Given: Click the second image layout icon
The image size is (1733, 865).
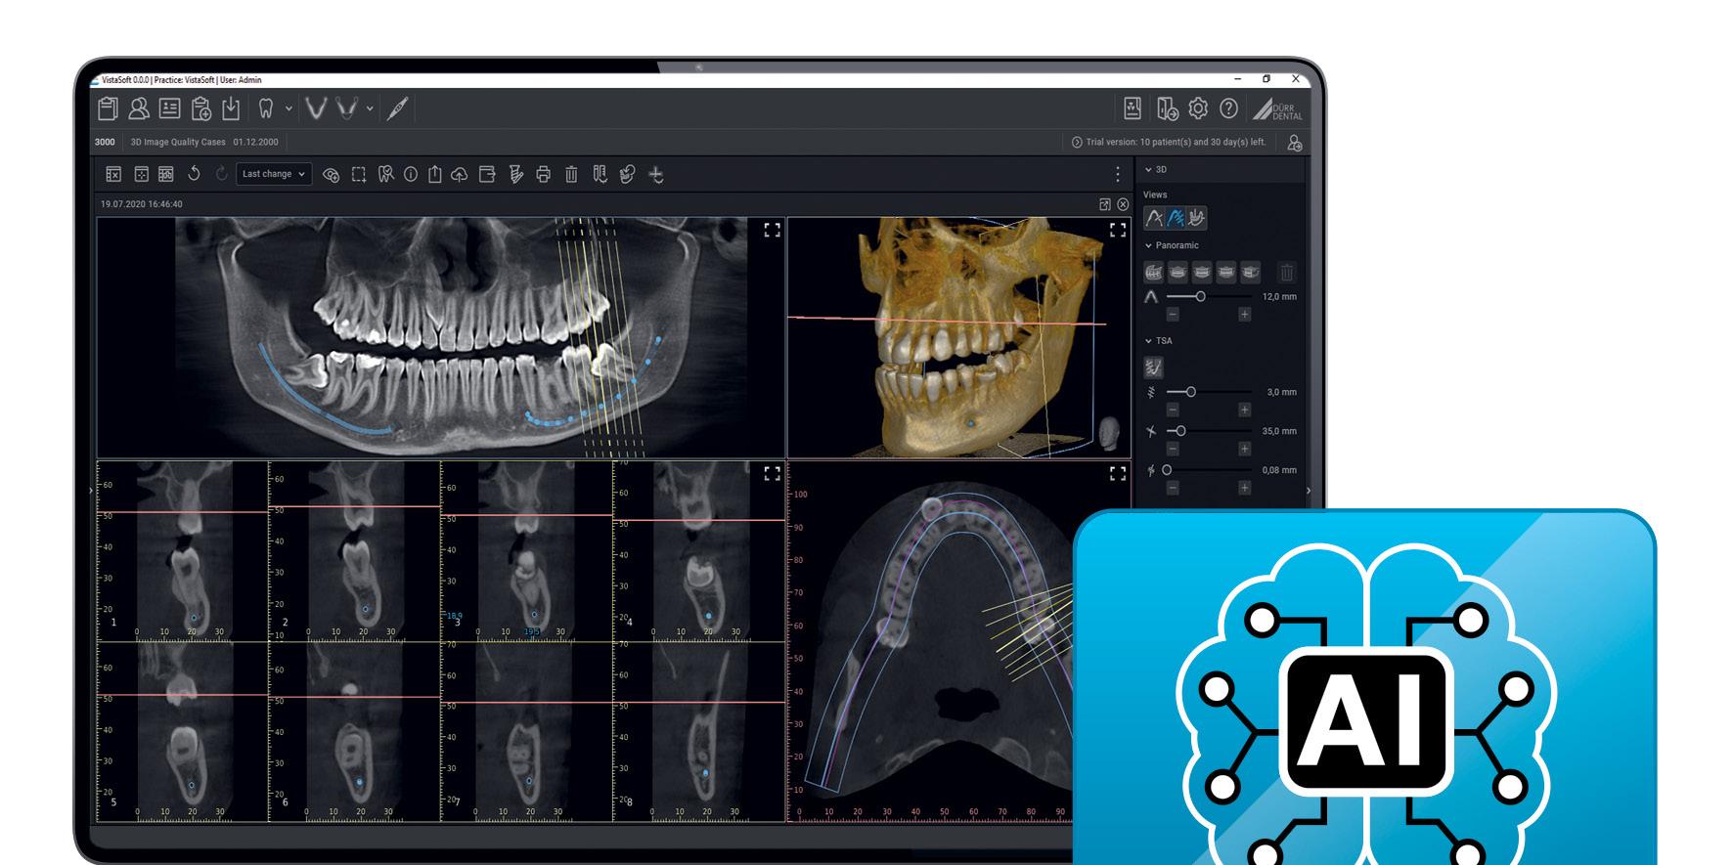Looking at the screenshot, I should 141,174.
